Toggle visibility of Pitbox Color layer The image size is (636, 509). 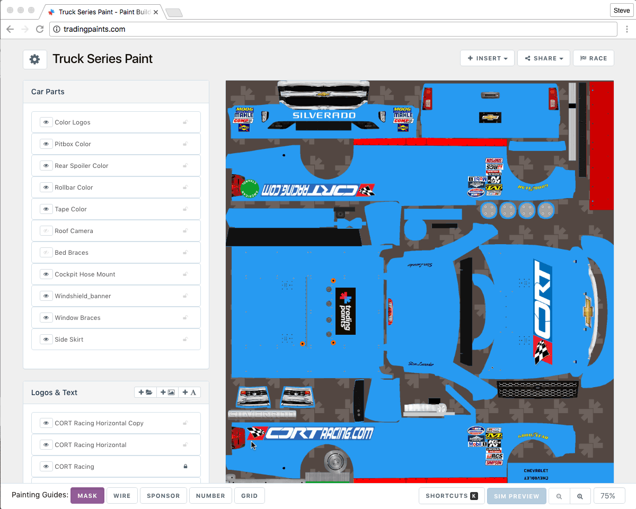tap(46, 144)
